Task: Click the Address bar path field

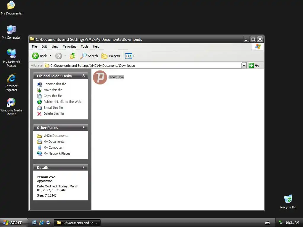Action: pyautogui.click(x=143, y=65)
